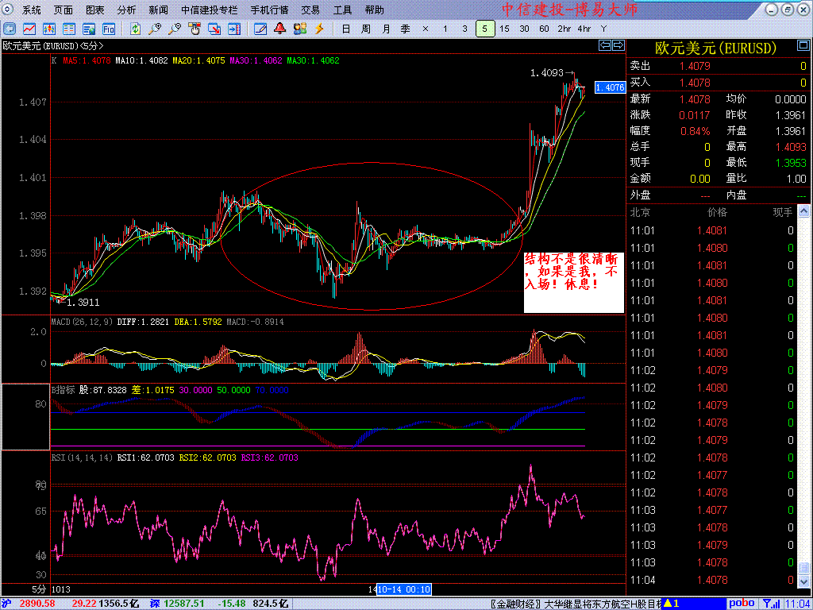The image size is (813, 610).
Task: Switch to the daily (日) period
Action: click(346, 29)
